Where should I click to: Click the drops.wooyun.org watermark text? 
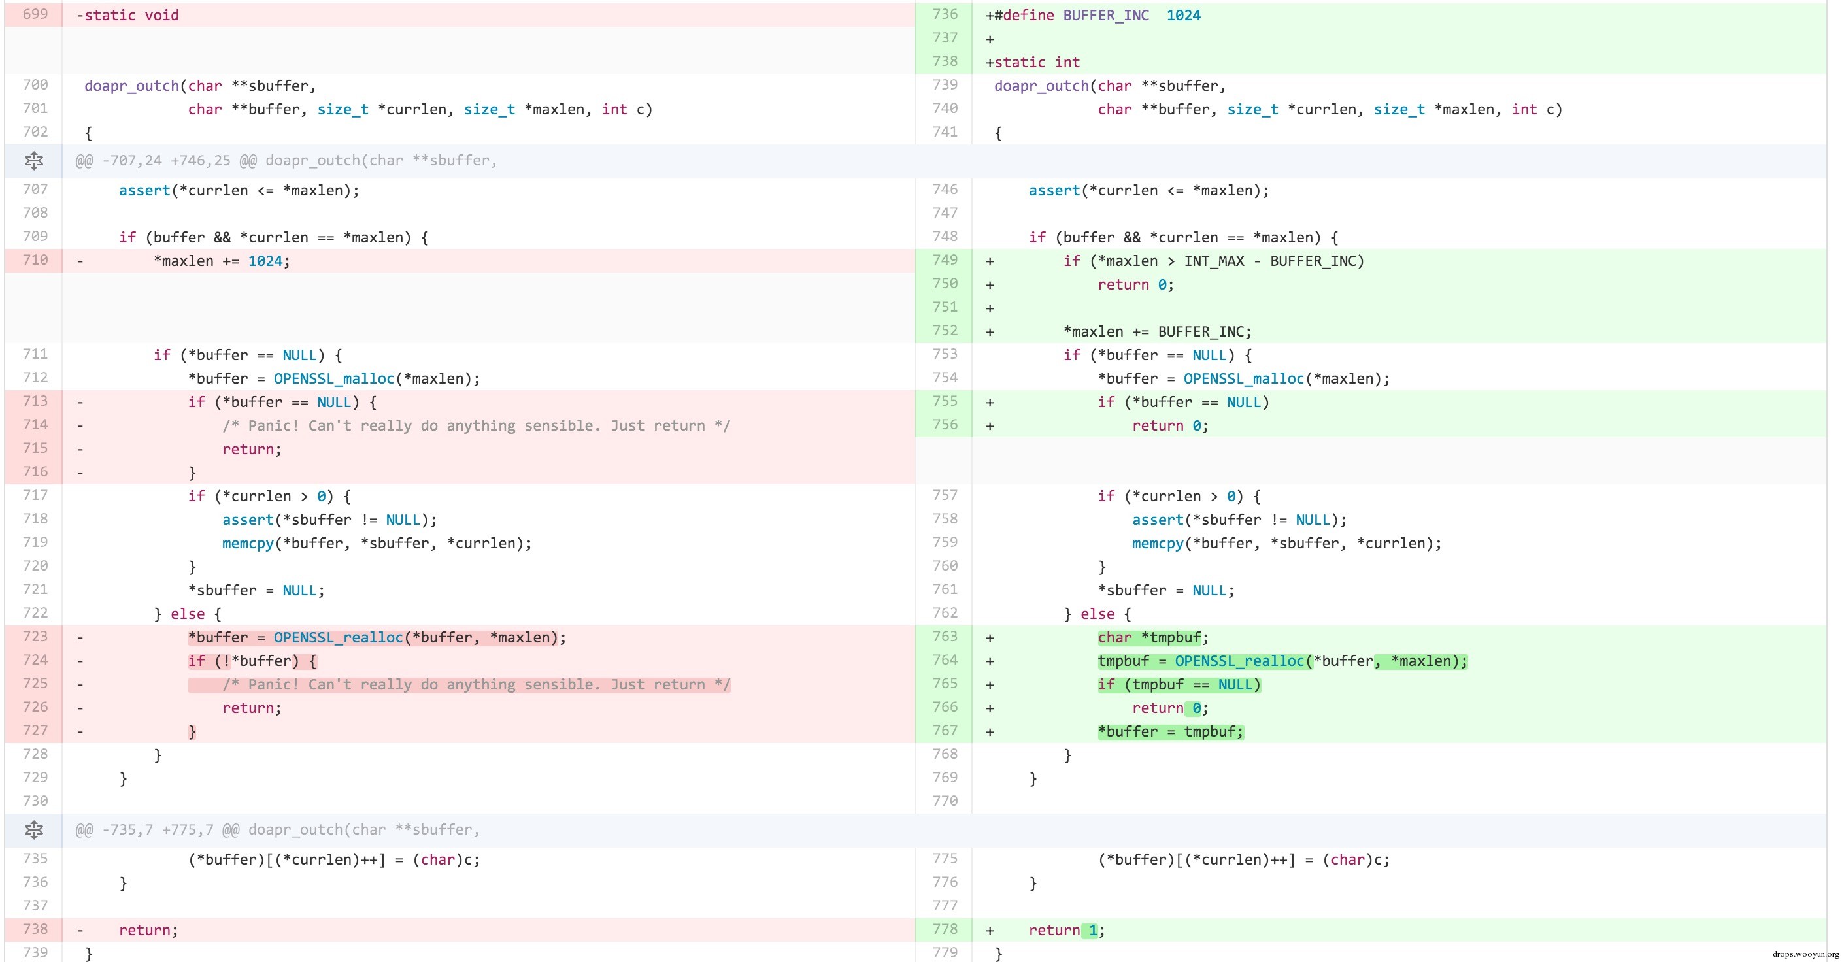[x=1805, y=954]
